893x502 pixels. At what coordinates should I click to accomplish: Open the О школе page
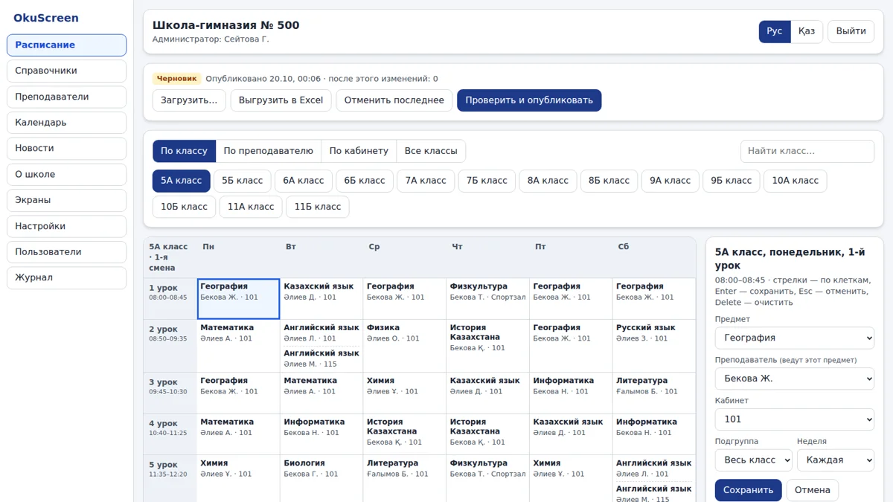pos(67,174)
